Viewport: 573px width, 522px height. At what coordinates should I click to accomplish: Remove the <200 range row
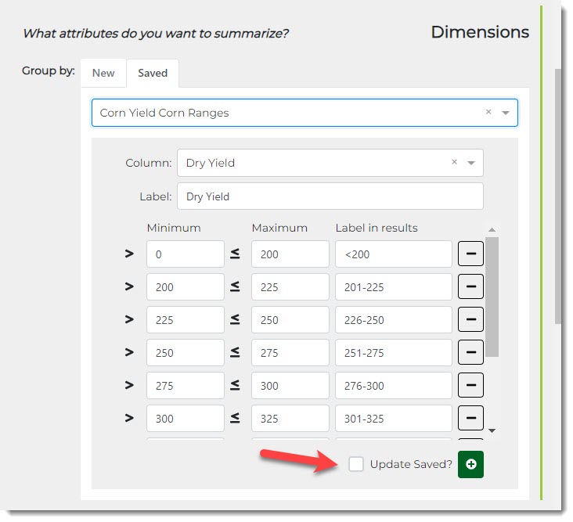click(x=470, y=254)
